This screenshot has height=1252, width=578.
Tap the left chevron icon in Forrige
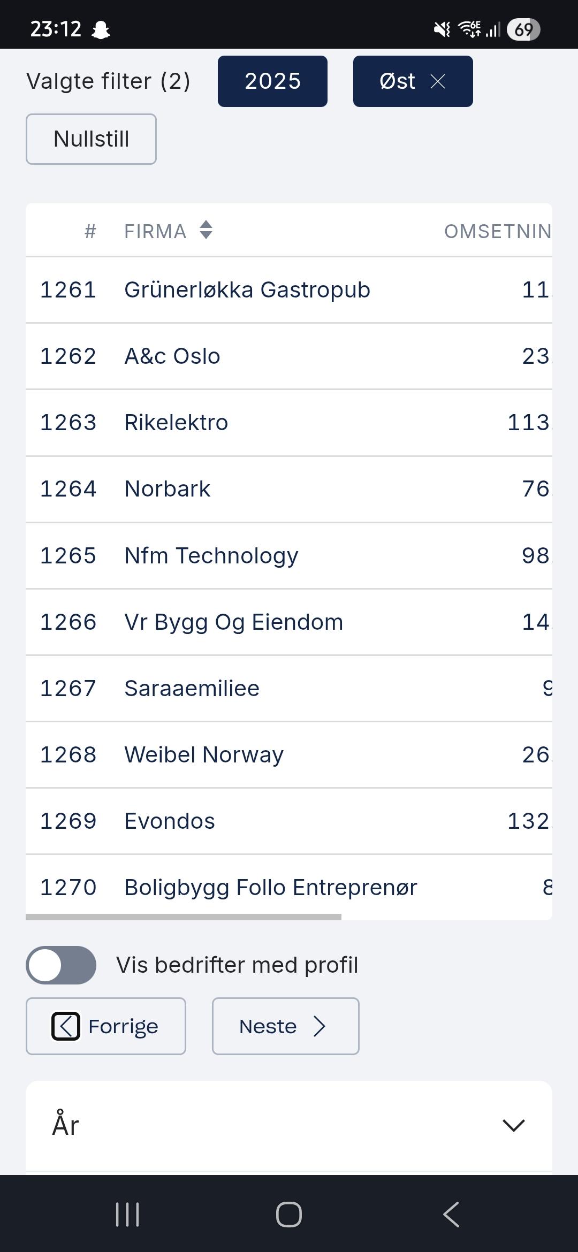(66, 1026)
